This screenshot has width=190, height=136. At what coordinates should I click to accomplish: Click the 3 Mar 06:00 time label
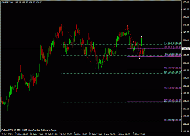click(109, 134)
